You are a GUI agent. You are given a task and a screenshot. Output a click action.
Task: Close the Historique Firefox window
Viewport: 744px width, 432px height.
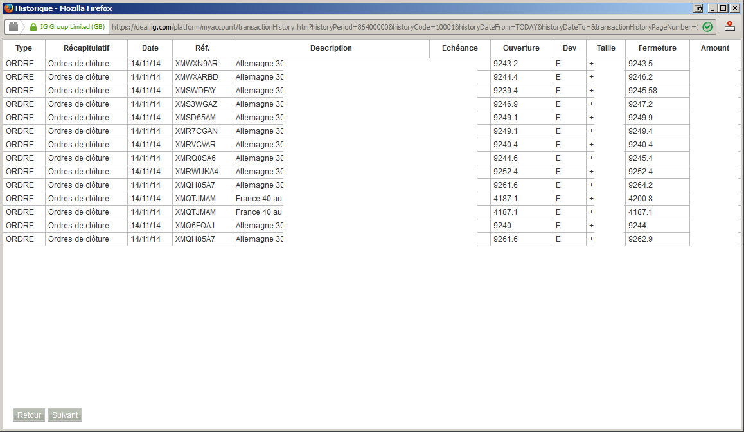coord(734,8)
